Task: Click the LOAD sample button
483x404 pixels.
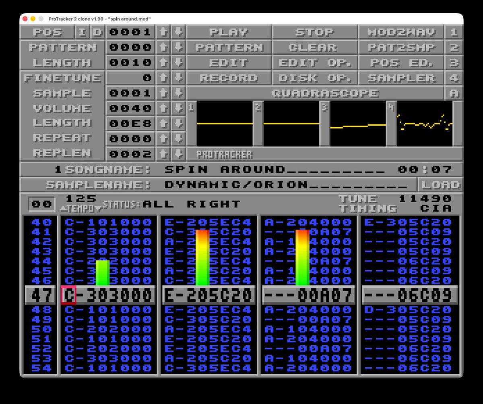Action: [x=440, y=185]
